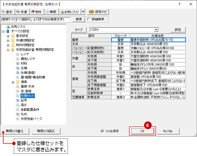Select the 樹脂製又は木製 Low-E複層 window cell

coord(158,89)
